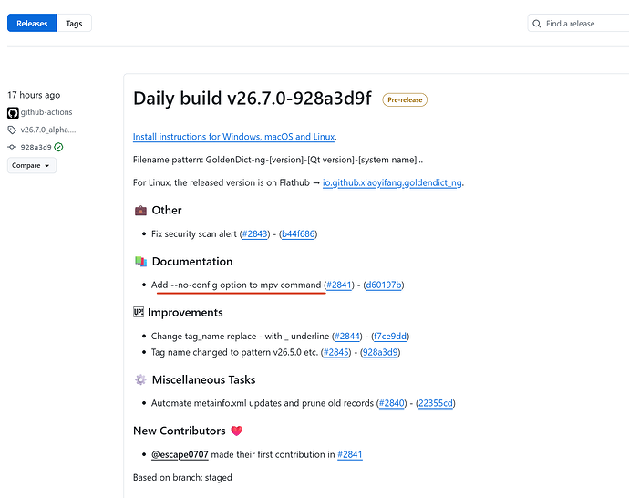Click the Improvements section heading
This screenshot has width=629, height=498.
(x=185, y=313)
